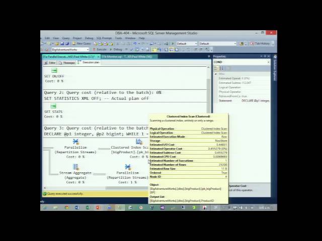Open the SQL Prompt menu
The image size is (322, 241).
(x=104, y=38)
